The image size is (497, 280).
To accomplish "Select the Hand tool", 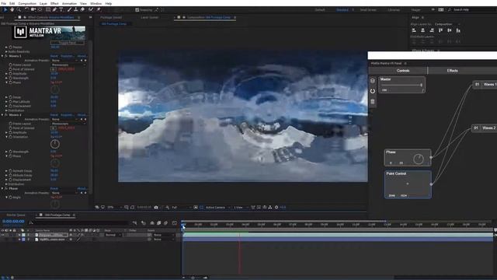I will (12, 10).
